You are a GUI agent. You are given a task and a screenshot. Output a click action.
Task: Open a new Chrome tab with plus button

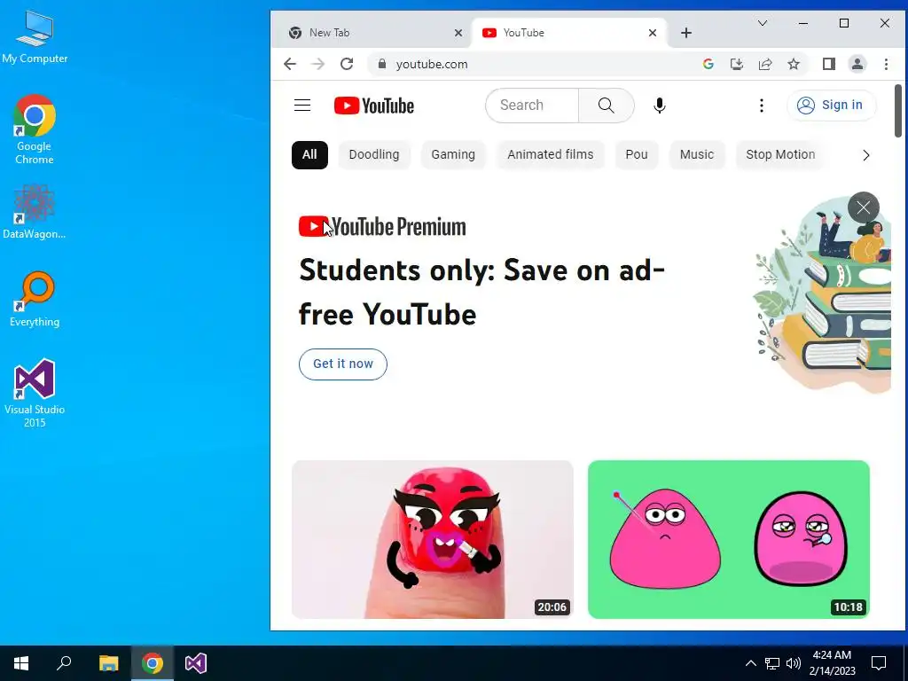686,33
